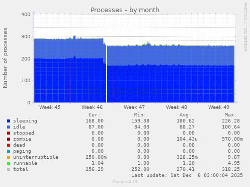The height and width of the screenshot is (187, 250).
Task: Click the 'Processes - by month' title
Action: 125,10
